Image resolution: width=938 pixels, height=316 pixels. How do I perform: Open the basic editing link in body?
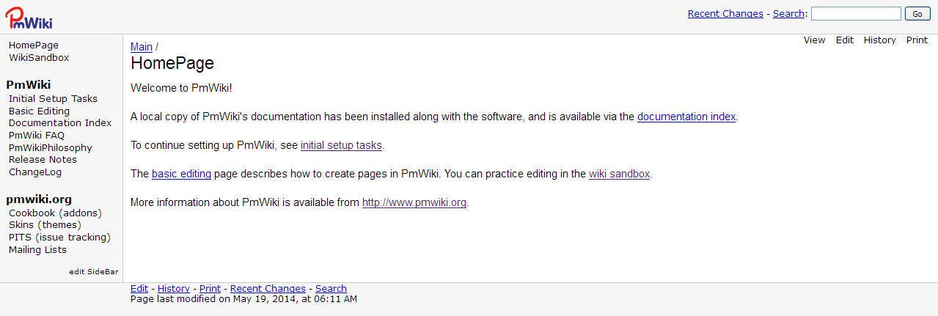click(181, 174)
